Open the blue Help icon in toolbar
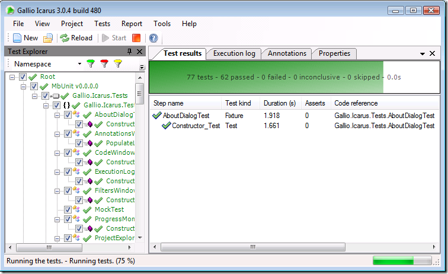Viewport: 448px width, 274px height. (153, 38)
